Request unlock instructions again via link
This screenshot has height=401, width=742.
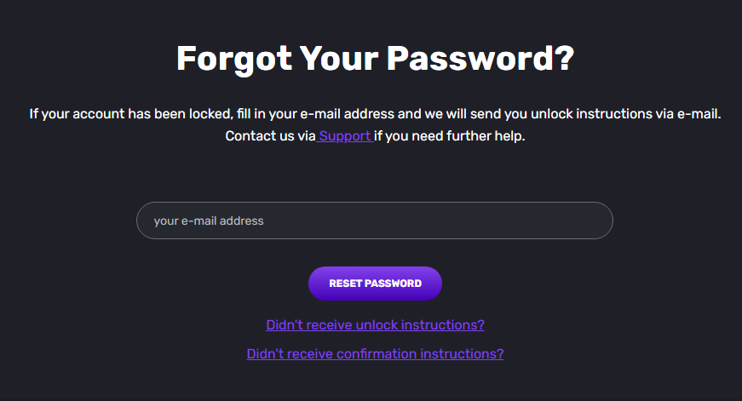375,325
